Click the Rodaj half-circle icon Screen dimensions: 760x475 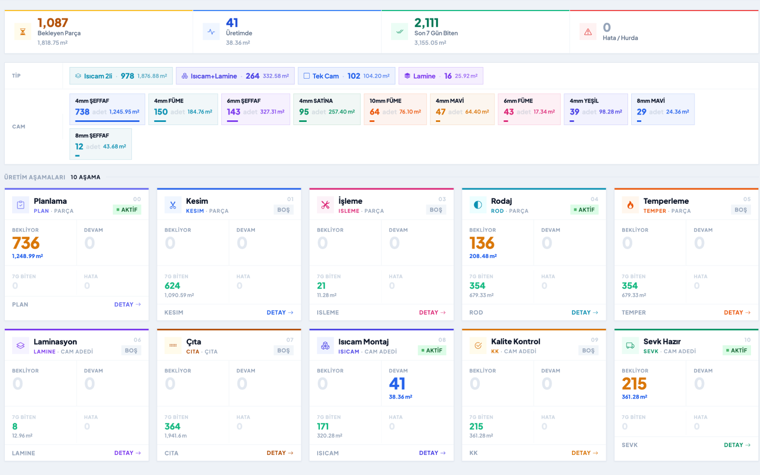tap(478, 205)
